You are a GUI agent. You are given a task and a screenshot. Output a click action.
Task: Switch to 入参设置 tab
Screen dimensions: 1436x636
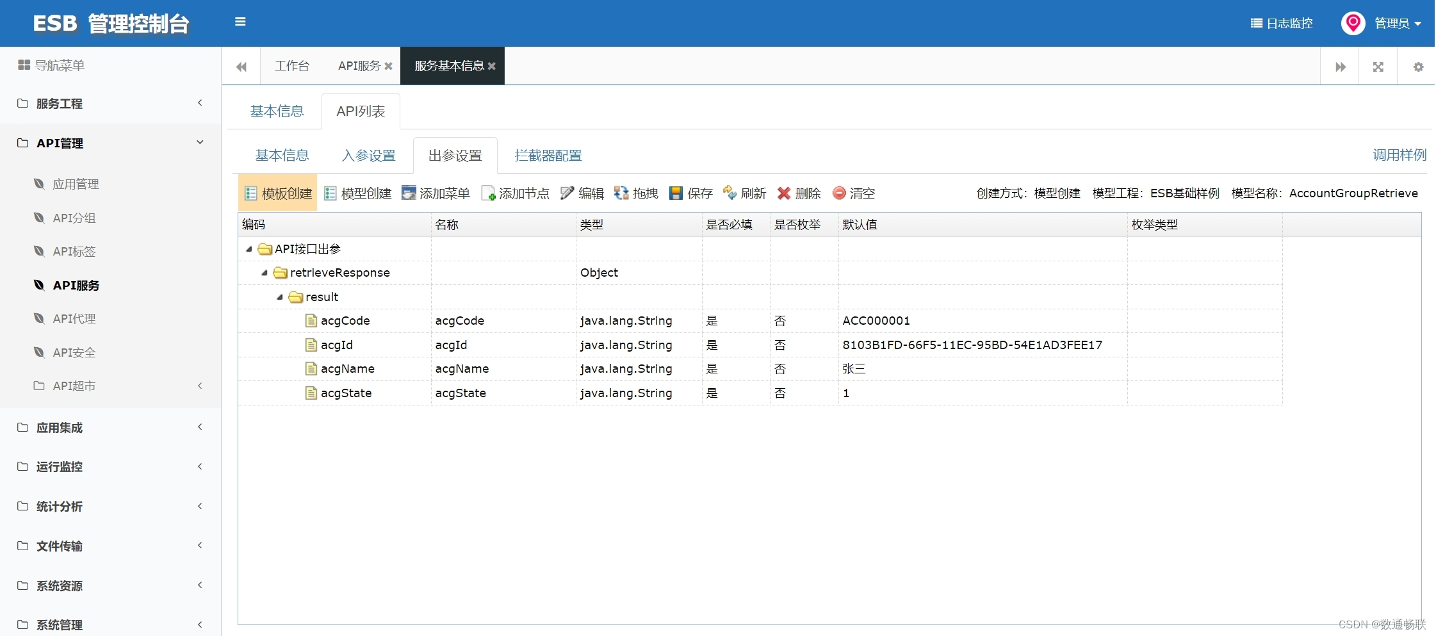point(369,156)
